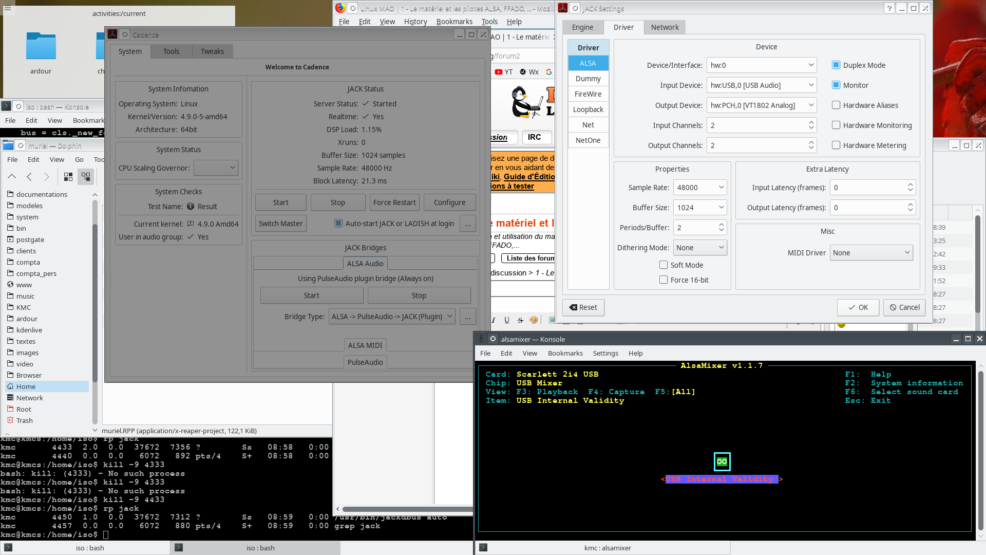Click OK to confirm JACK settings

tap(858, 307)
